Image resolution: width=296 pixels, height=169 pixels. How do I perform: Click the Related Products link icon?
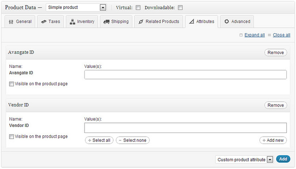(x=141, y=22)
